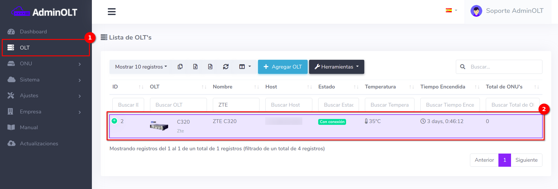Refresh the OLT list
The image size is (558, 189).
pos(225,67)
